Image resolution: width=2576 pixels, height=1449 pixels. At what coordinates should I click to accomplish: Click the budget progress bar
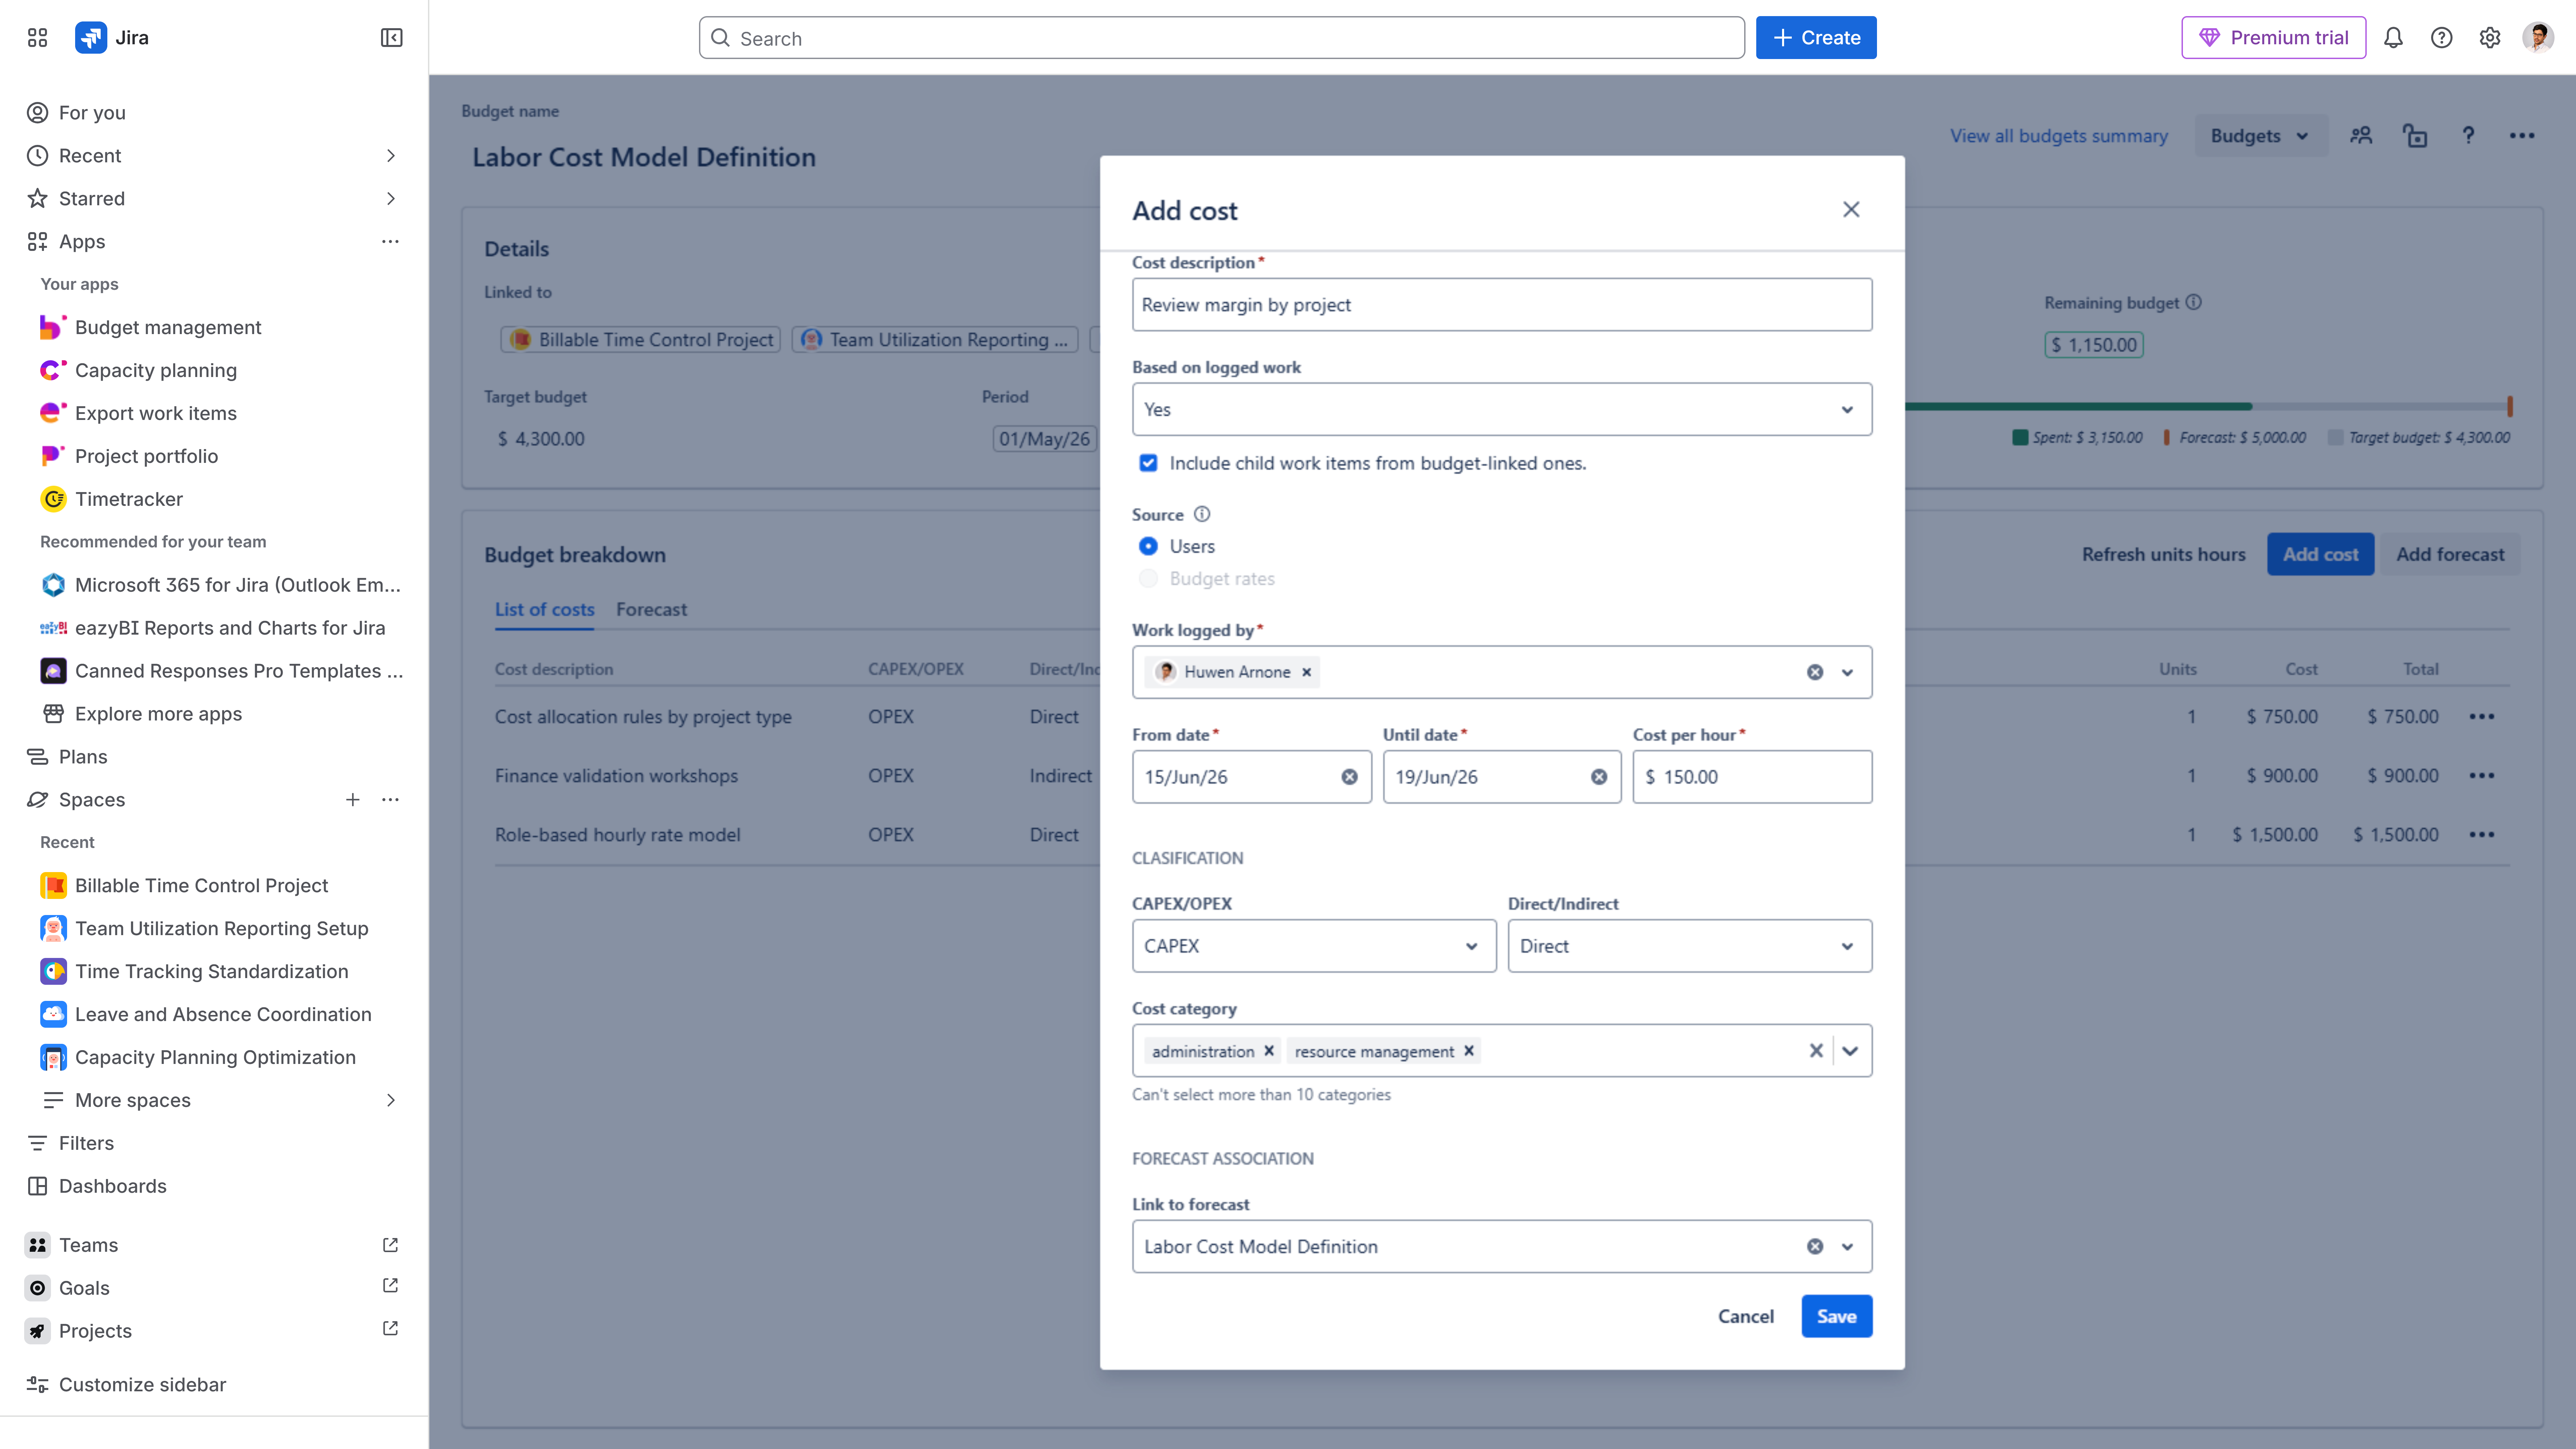(2208, 407)
